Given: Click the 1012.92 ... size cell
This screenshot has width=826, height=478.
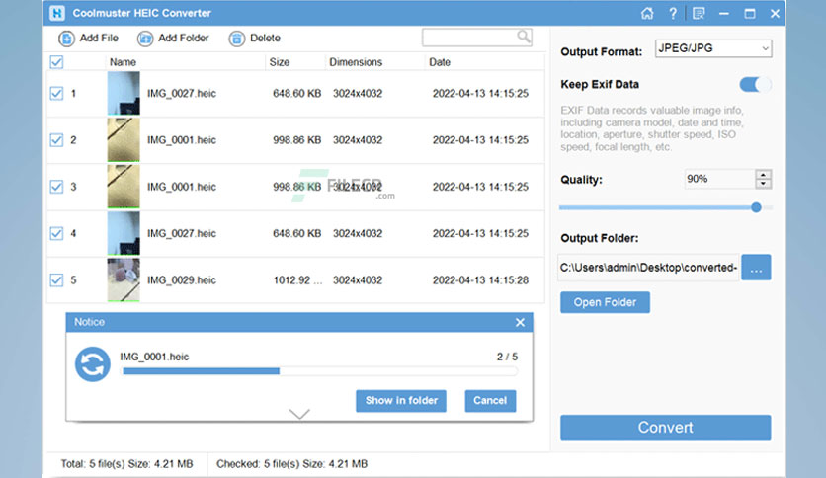Looking at the screenshot, I should (x=297, y=280).
